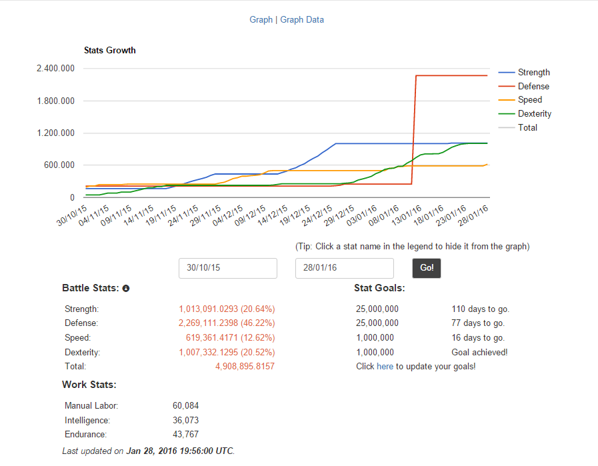Hide Dexterity line via legend entry

point(534,113)
